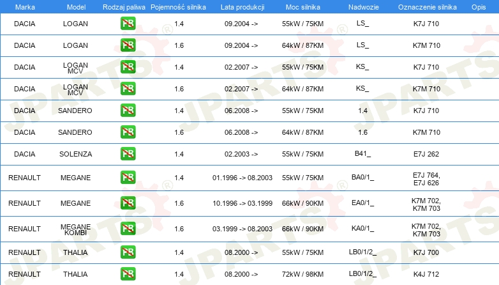This screenshot has height=285, width=499.
Task: Click fuel icon in Megane EA0/1_ row
Action: click(128, 203)
